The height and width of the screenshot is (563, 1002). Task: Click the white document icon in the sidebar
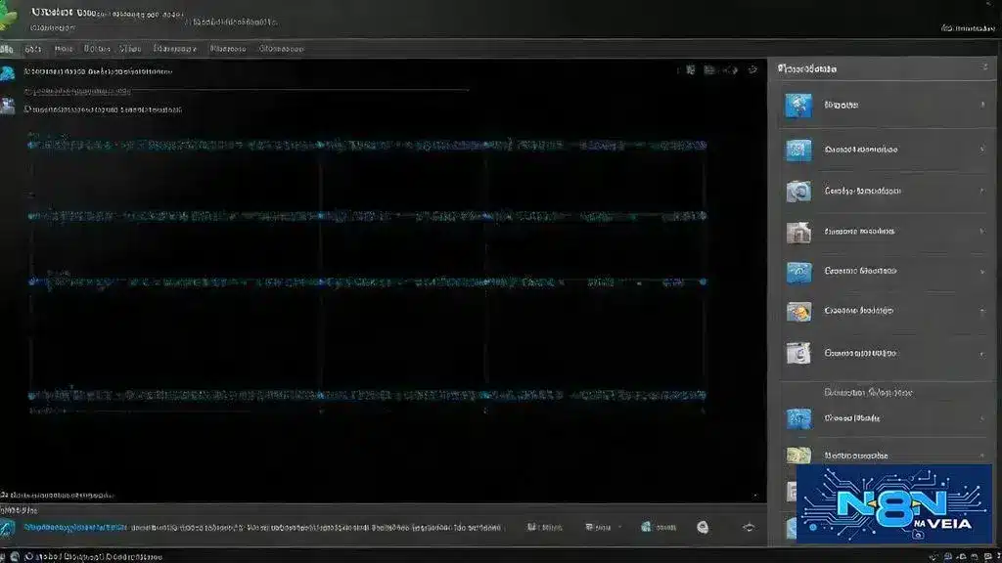click(x=798, y=353)
